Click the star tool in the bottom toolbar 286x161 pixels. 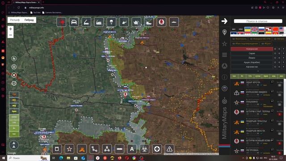tap(69, 149)
